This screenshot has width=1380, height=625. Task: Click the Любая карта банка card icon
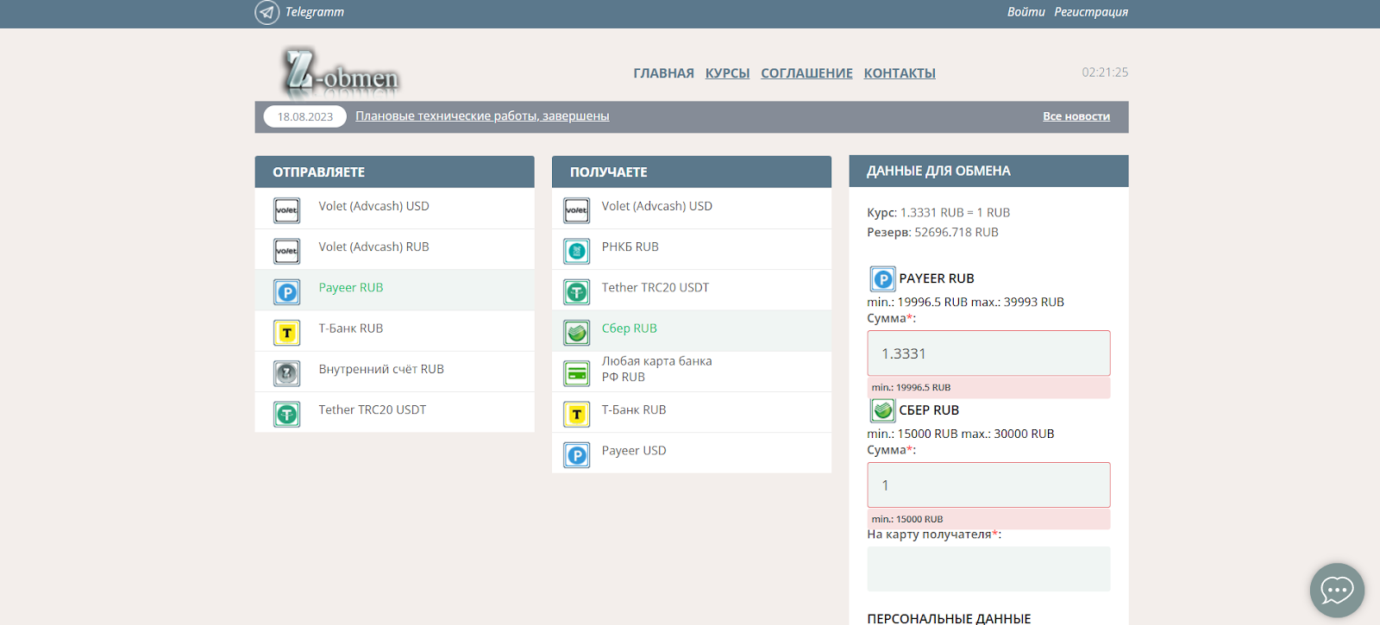coord(577,373)
